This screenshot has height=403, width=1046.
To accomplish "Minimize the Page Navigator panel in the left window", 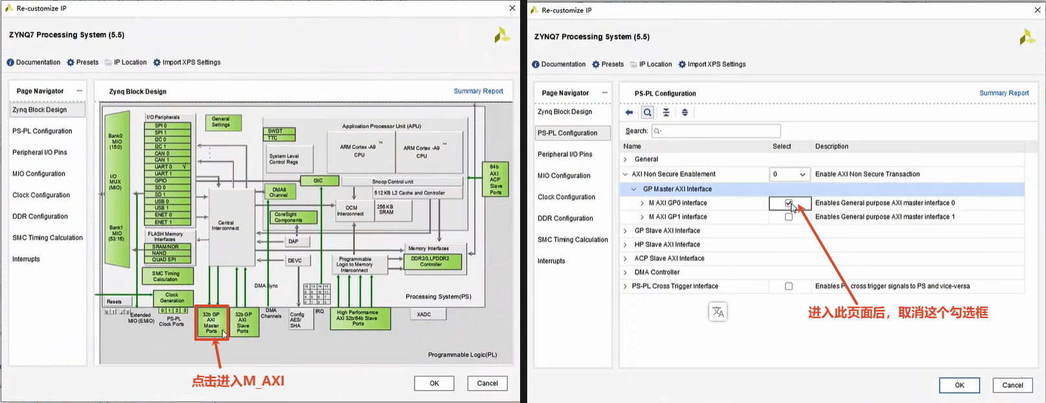I will point(80,91).
